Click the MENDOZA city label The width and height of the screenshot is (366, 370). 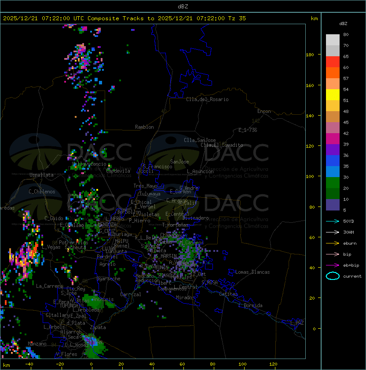[x=107, y=225]
